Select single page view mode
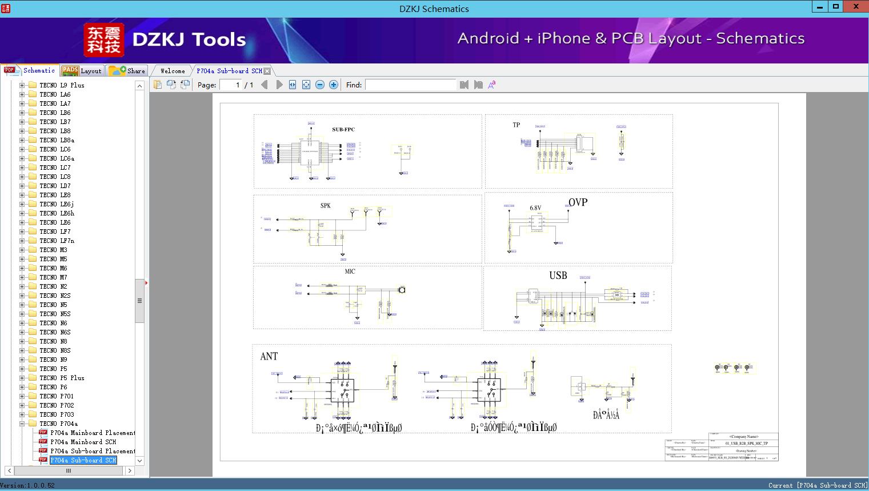The image size is (869, 491). [x=158, y=83]
